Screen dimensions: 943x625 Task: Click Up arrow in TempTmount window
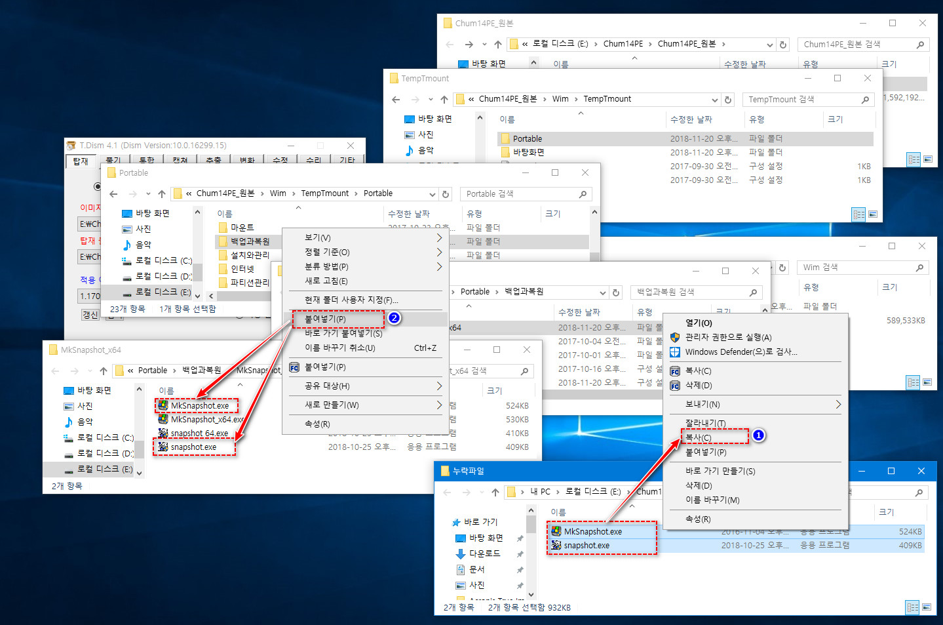(x=444, y=100)
